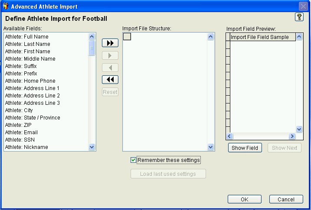311x210 pixels.
Task: Select Athlete: Last Name field
Action: [x=46, y=44]
